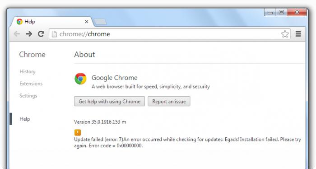Open the Chrome hamburger menu
This screenshot has height=169, width=316.
298,34
